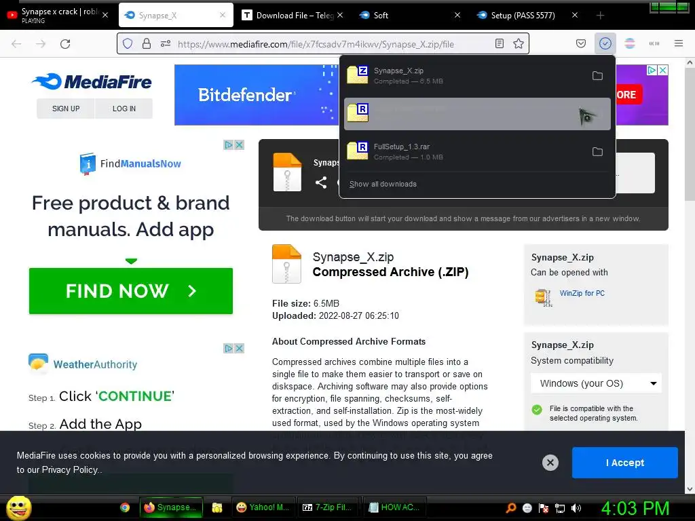Close the Soft tab
This screenshot has width=695, height=521.
coord(457,15)
